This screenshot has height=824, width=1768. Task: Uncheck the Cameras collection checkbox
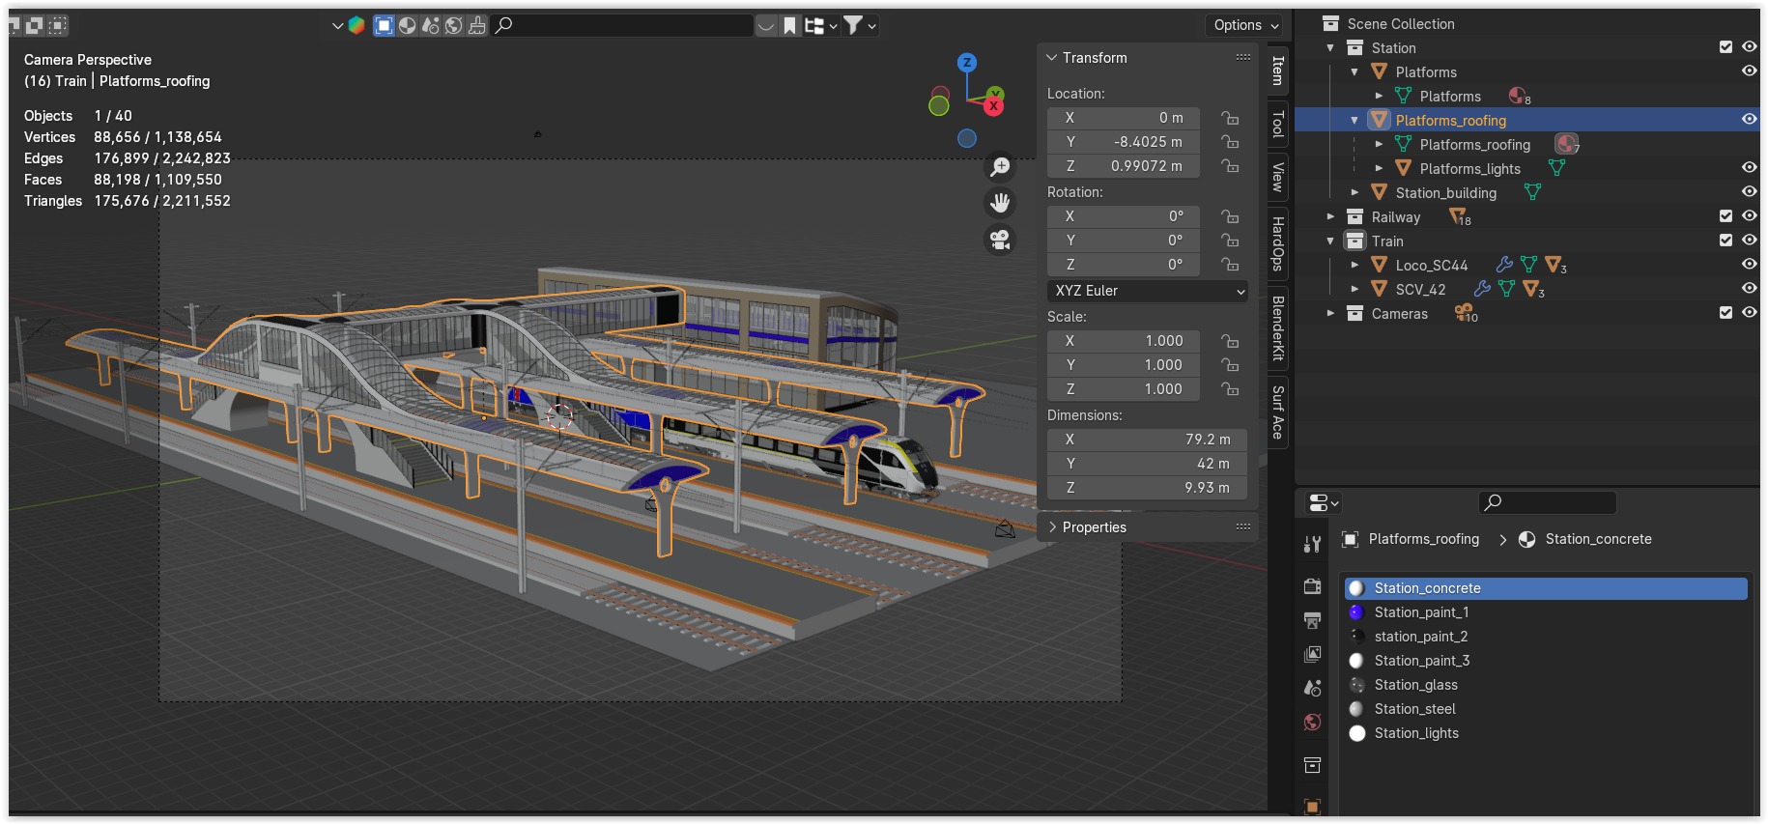[x=1726, y=313]
